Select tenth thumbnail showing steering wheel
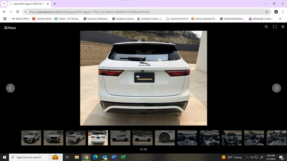The height and width of the screenshot is (161, 287). (232, 138)
